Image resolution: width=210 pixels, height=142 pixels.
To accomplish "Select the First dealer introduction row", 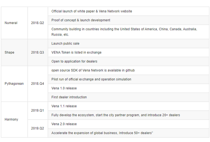I will click(69, 97).
